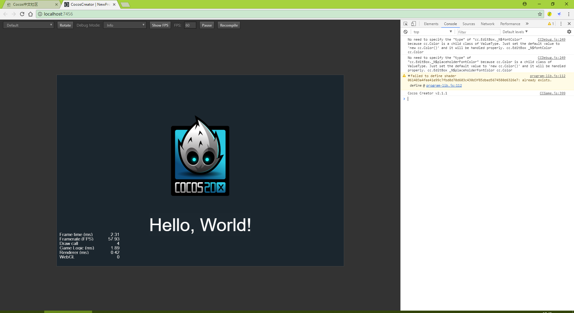Select the CocosCreator NewProject browser tab
The height and width of the screenshot is (313, 574).
tap(90, 4)
